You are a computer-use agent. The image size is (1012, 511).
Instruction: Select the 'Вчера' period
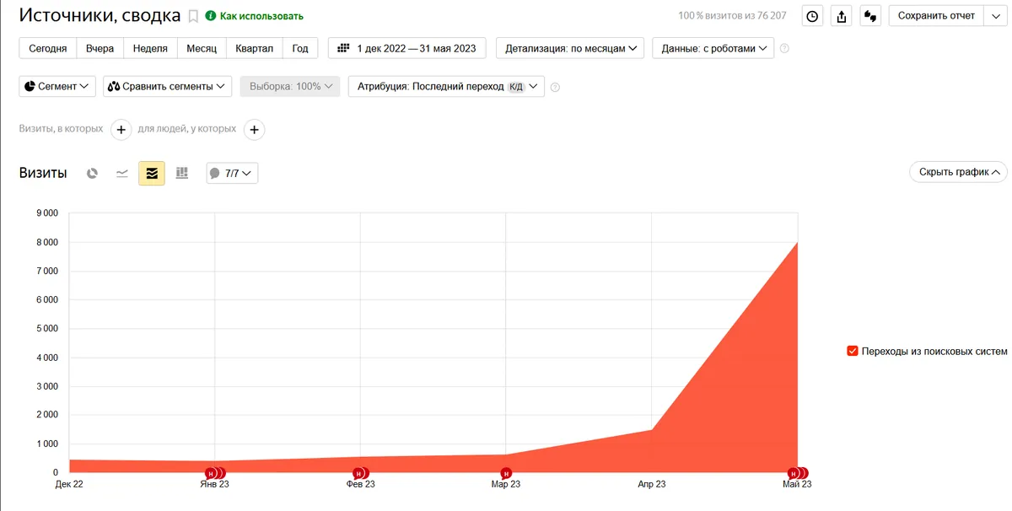click(x=100, y=48)
